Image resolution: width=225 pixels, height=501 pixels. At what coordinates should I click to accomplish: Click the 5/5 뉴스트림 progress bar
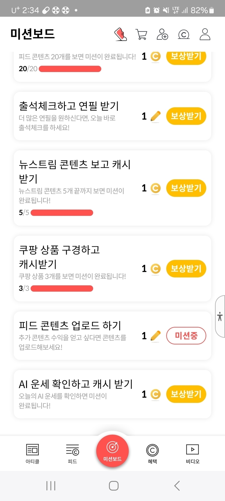click(62, 213)
